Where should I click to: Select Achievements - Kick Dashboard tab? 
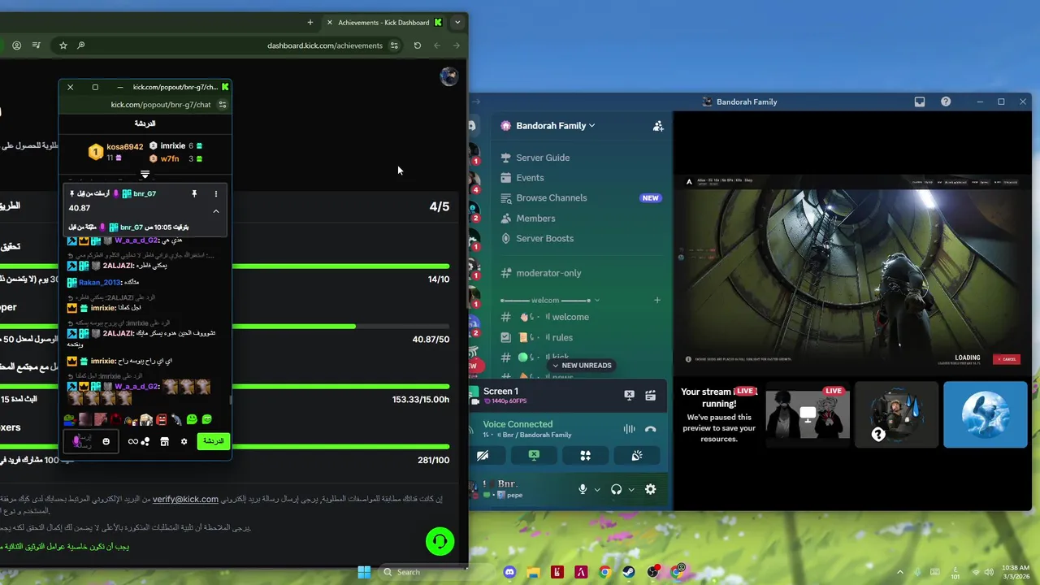coord(384,22)
